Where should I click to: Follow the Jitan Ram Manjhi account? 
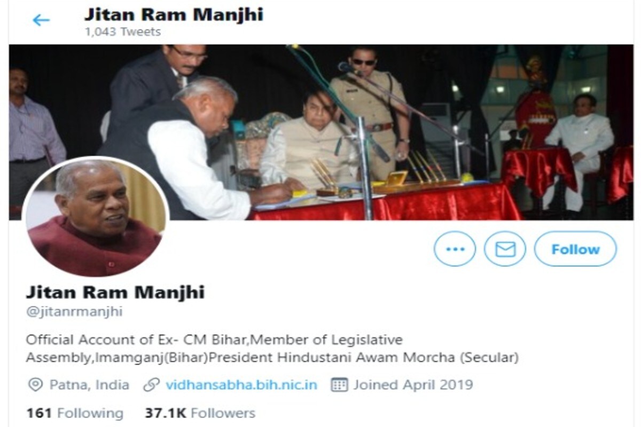point(575,249)
